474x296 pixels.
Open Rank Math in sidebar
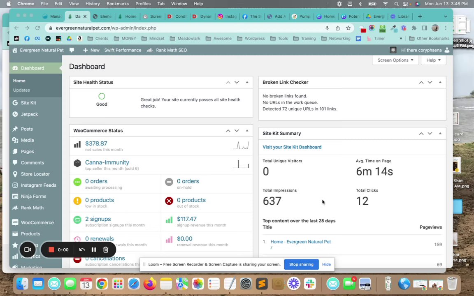coord(32,208)
